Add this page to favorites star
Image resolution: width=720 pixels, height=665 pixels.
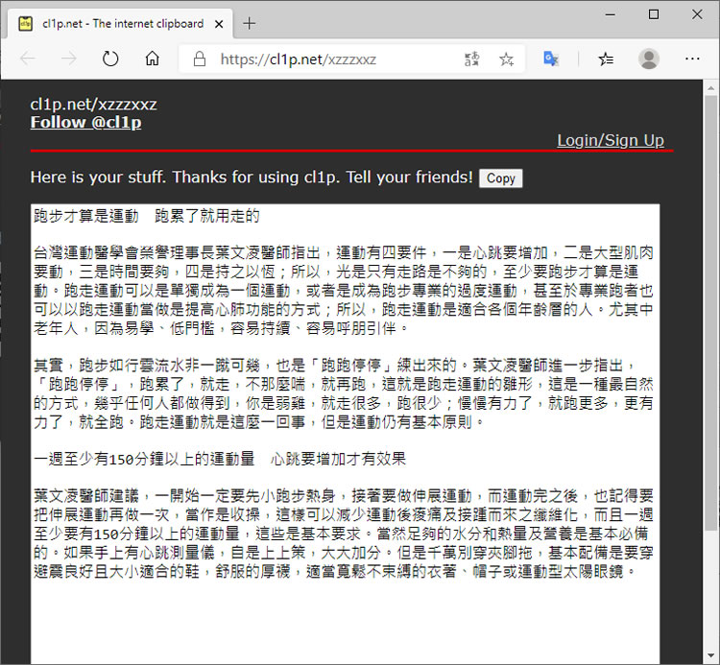506,59
